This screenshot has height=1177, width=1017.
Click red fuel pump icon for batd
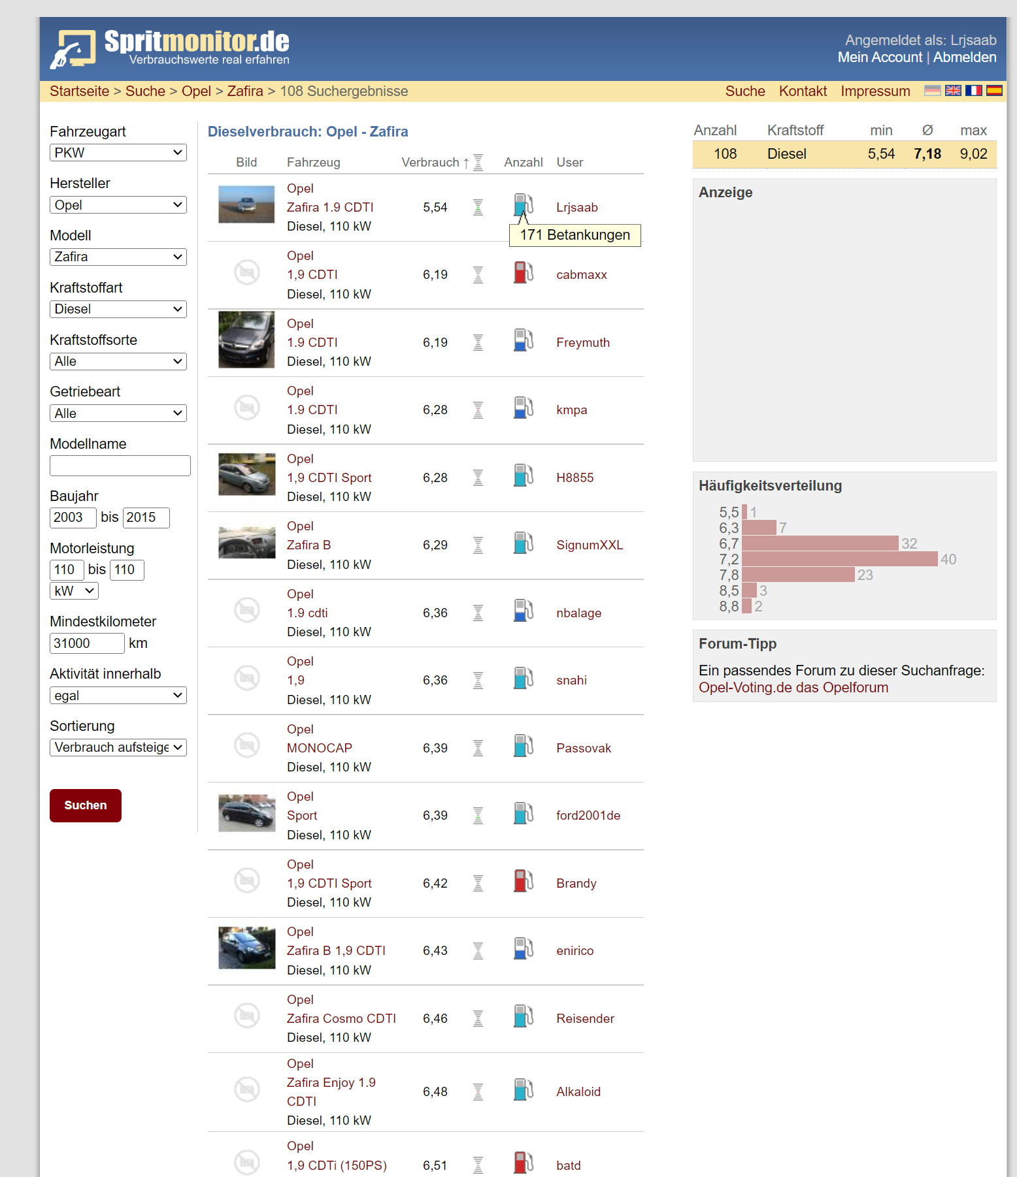tap(524, 1163)
